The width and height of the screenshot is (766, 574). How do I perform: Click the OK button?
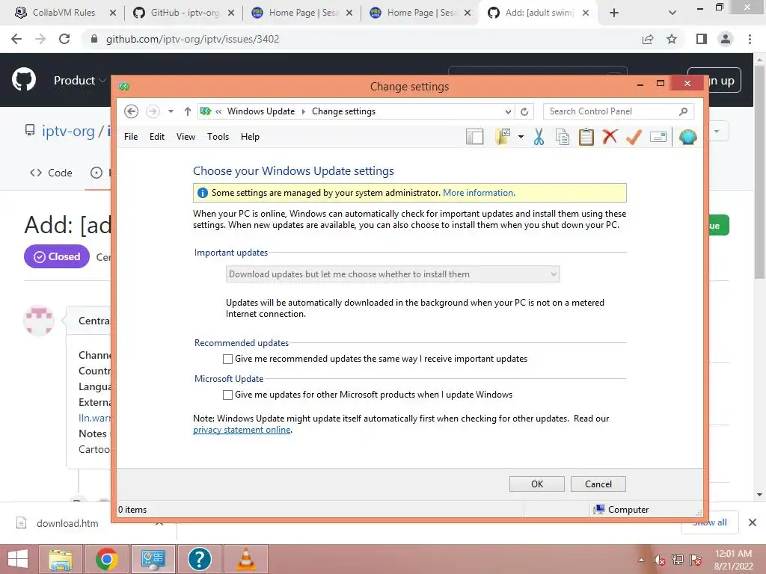pos(537,484)
